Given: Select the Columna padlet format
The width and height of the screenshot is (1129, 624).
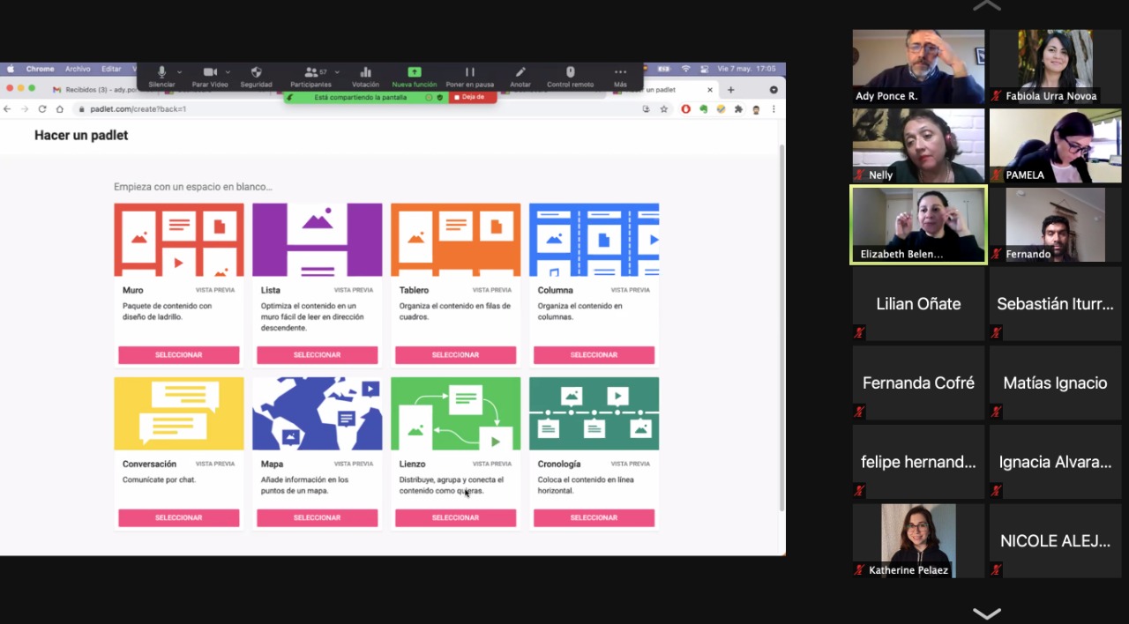Looking at the screenshot, I should click(594, 355).
